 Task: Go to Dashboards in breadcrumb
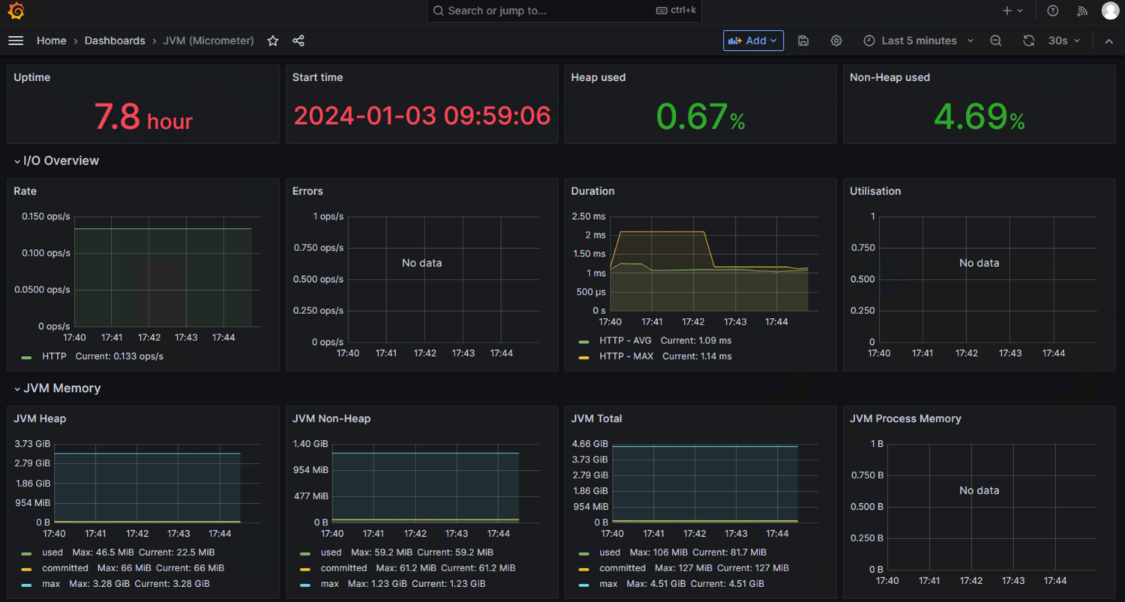(x=115, y=40)
